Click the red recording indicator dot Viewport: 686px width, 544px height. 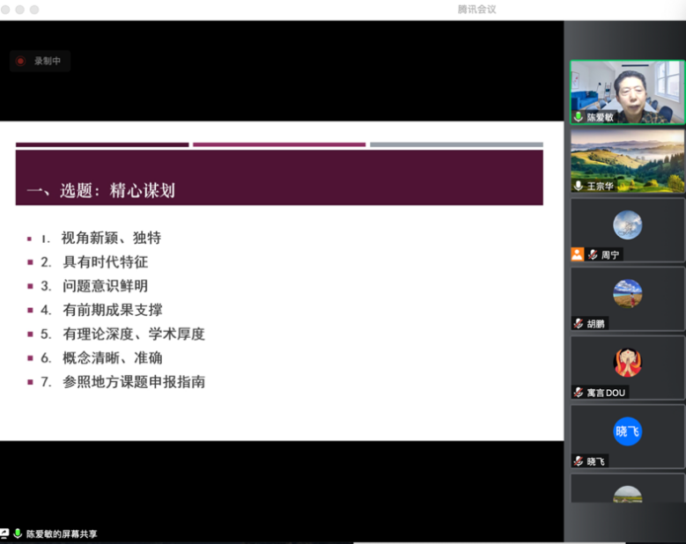pos(20,61)
